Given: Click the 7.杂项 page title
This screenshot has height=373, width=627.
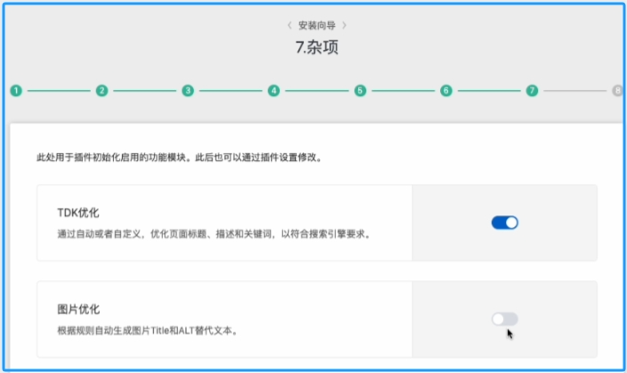Looking at the screenshot, I should [x=317, y=47].
